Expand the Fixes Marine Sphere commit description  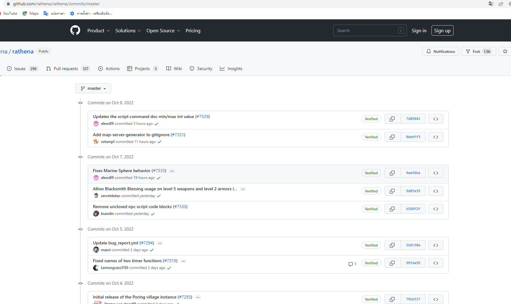tap(172, 171)
